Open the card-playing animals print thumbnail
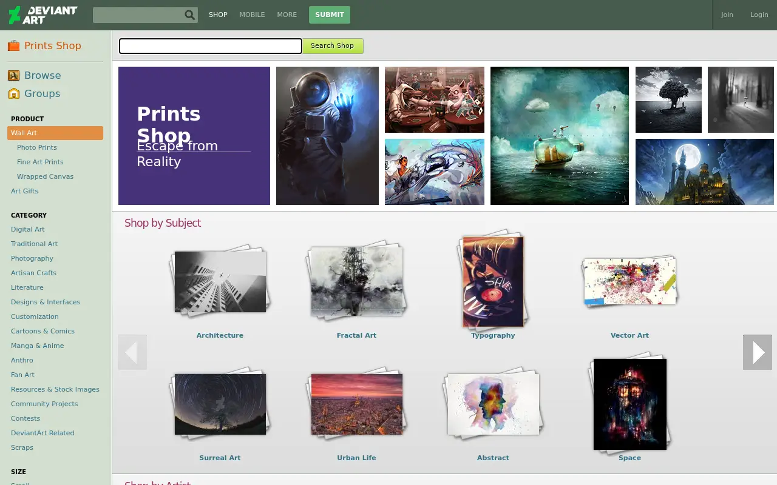Image resolution: width=777 pixels, height=485 pixels. [x=435, y=99]
